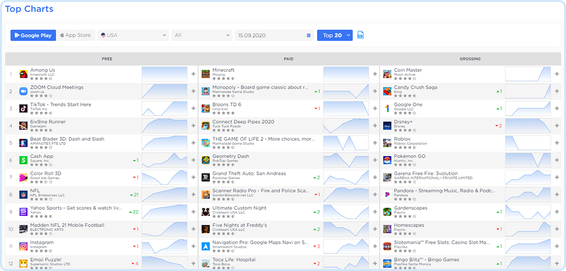This screenshot has height=271, width=566.
Task: Click the Pokémon GO app icon
Action: [387, 160]
